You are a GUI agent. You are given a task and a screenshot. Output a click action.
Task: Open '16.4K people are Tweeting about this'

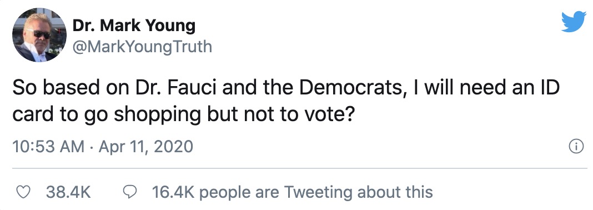pyautogui.click(x=293, y=192)
